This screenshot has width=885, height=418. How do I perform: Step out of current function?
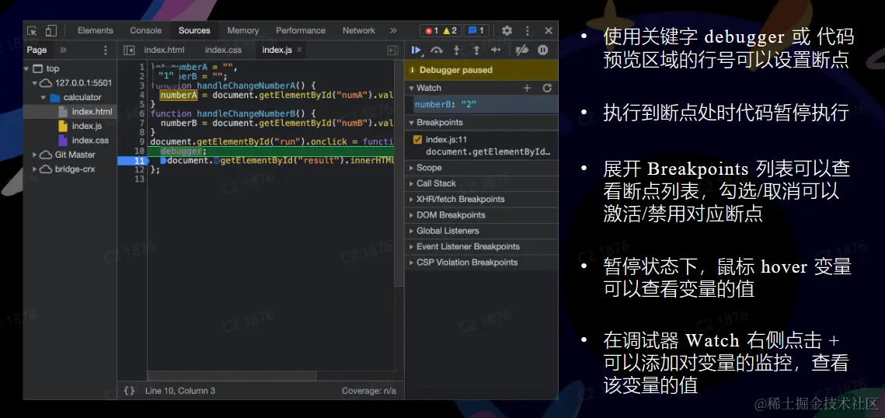pyautogui.click(x=476, y=51)
